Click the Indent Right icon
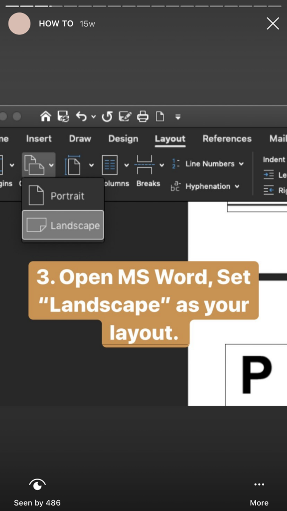Image resolution: width=287 pixels, height=511 pixels. (269, 190)
